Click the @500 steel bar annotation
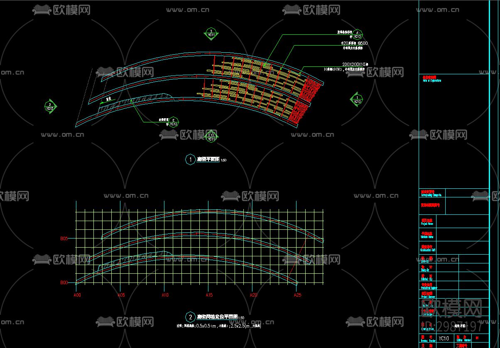The image size is (500, 348). (354, 43)
